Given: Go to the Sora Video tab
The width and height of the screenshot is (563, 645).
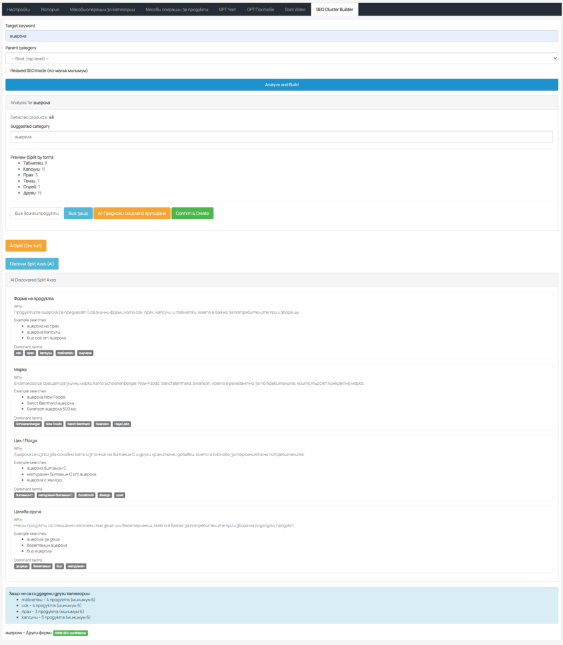Looking at the screenshot, I should coord(295,9).
